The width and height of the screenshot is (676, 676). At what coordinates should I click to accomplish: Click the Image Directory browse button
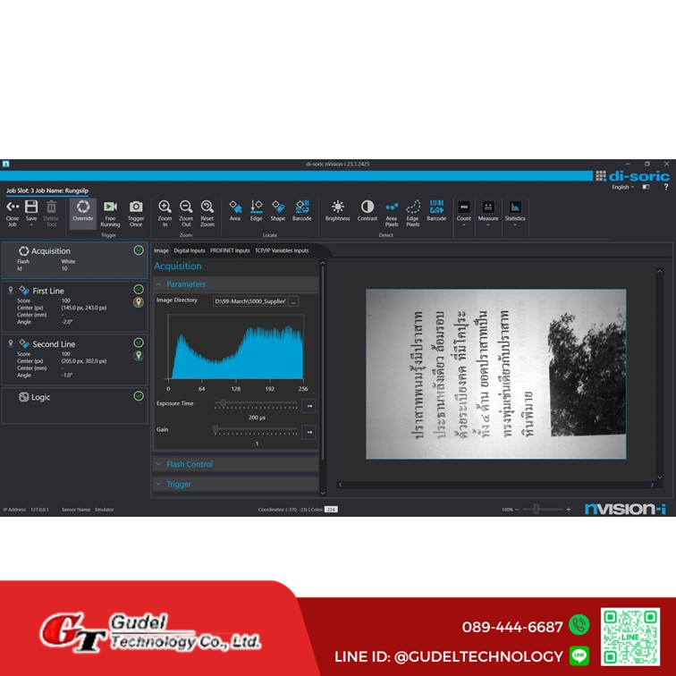[x=293, y=301]
